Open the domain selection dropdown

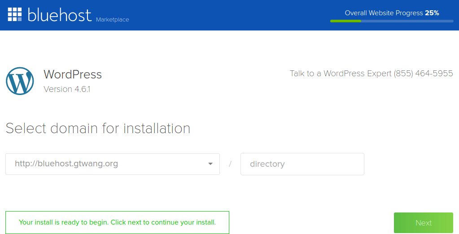(x=112, y=164)
